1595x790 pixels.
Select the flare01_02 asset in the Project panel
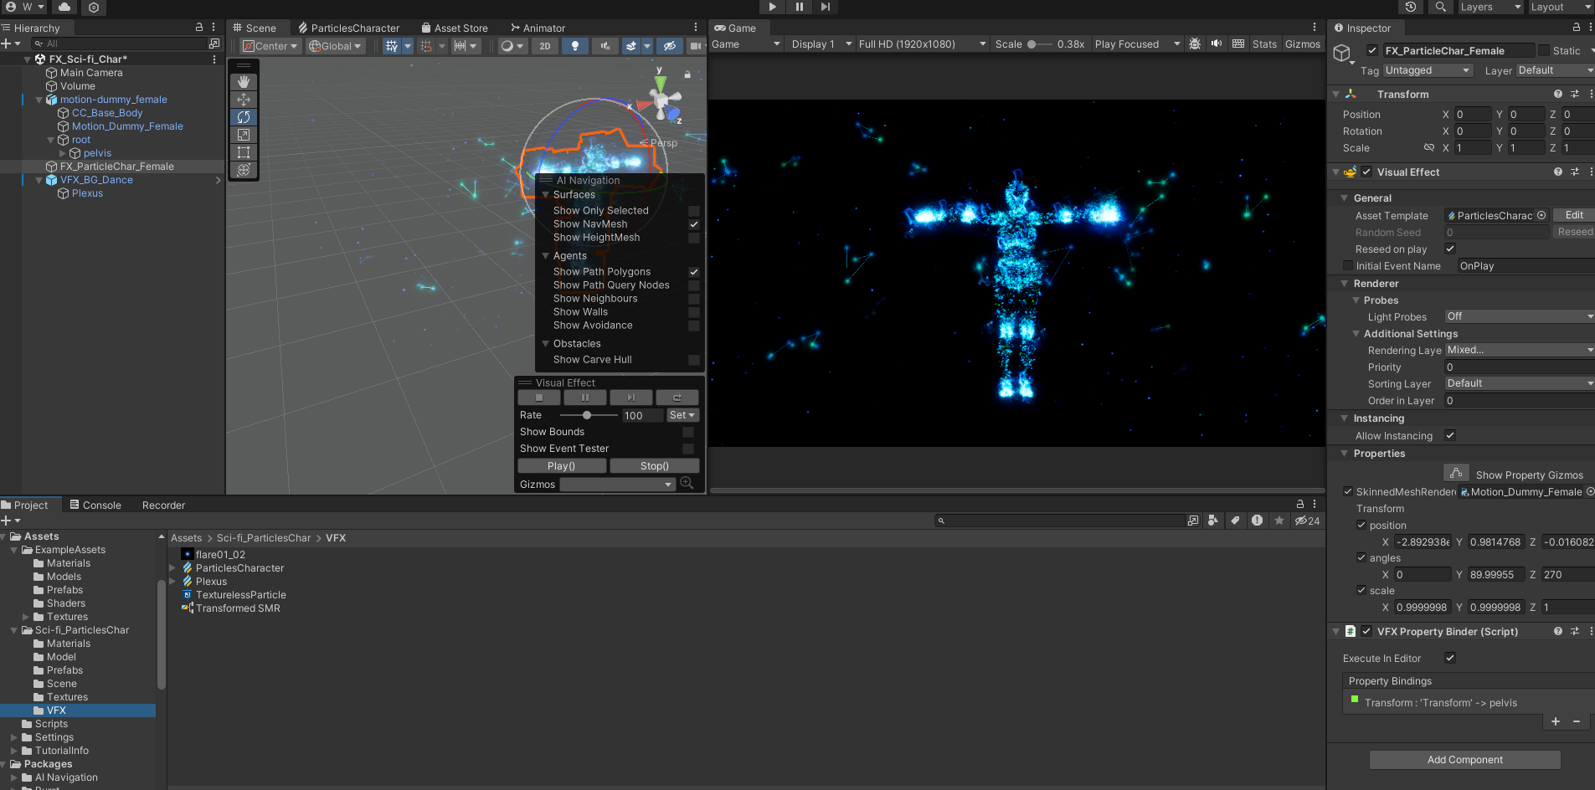tap(220, 554)
